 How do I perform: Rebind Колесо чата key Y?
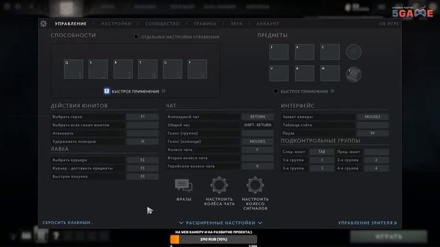coord(258,150)
